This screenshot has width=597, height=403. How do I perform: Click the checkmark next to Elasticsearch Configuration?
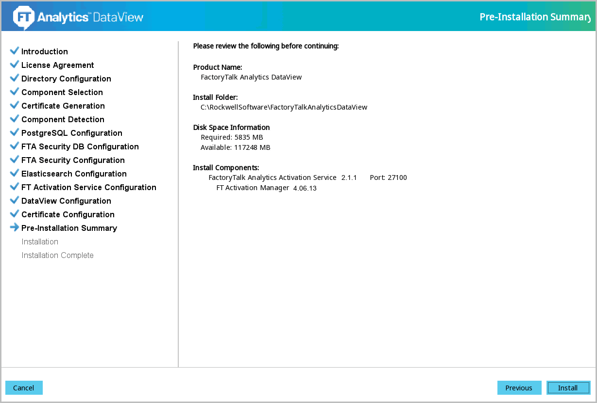pos(15,173)
